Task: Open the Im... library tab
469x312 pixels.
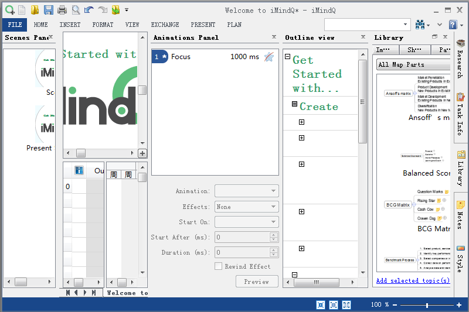Action: coord(386,50)
